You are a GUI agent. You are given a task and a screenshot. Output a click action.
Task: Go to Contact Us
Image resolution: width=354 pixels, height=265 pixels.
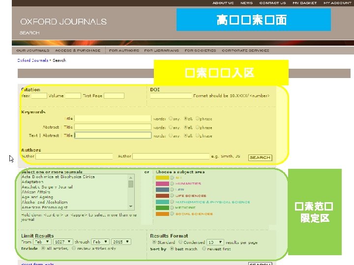pyautogui.click(x=272, y=3)
